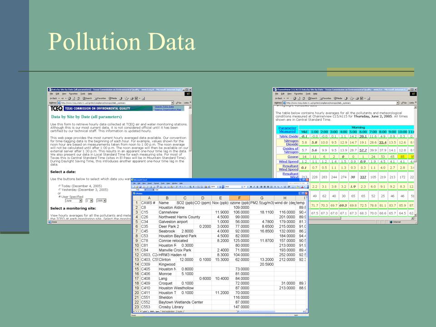Open the Format menu in Excel
The width and height of the screenshot is (436, 327).
click(x=156, y=183)
